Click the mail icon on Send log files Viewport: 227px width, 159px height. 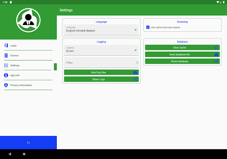click(x=135, y=72)
